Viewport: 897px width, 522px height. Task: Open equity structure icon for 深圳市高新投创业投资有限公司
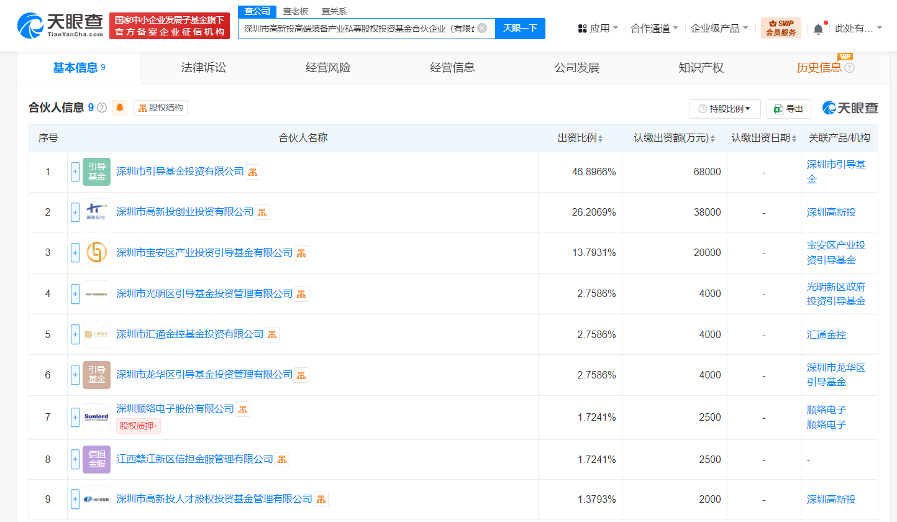[262, 213]
